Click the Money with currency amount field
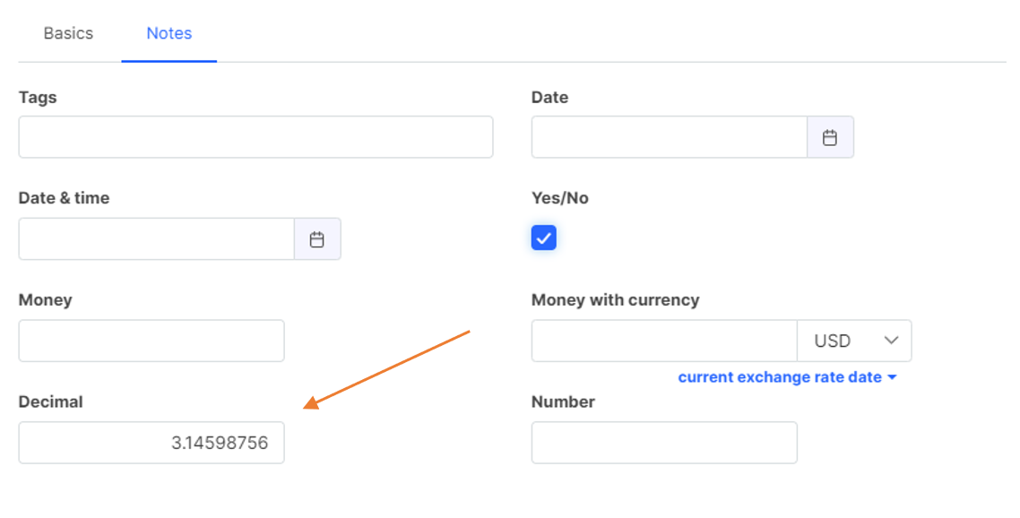Viewport: 1020px width, 518px height. click(x=664, y=341)
